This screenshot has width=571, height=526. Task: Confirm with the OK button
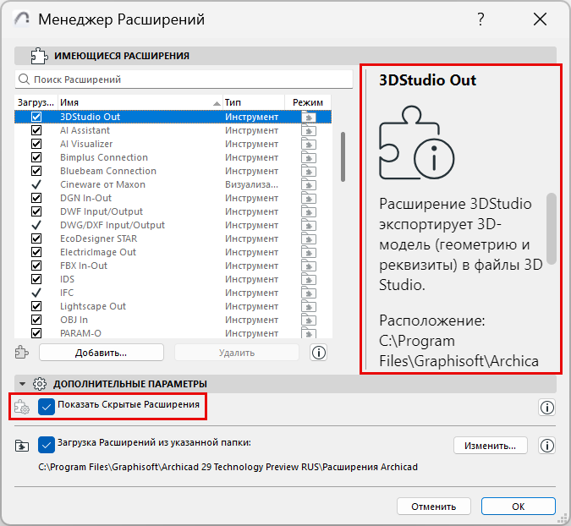519,507
